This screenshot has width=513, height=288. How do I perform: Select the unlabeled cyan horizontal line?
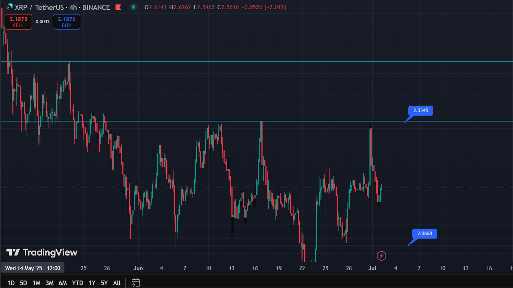(x=256, y=61)
